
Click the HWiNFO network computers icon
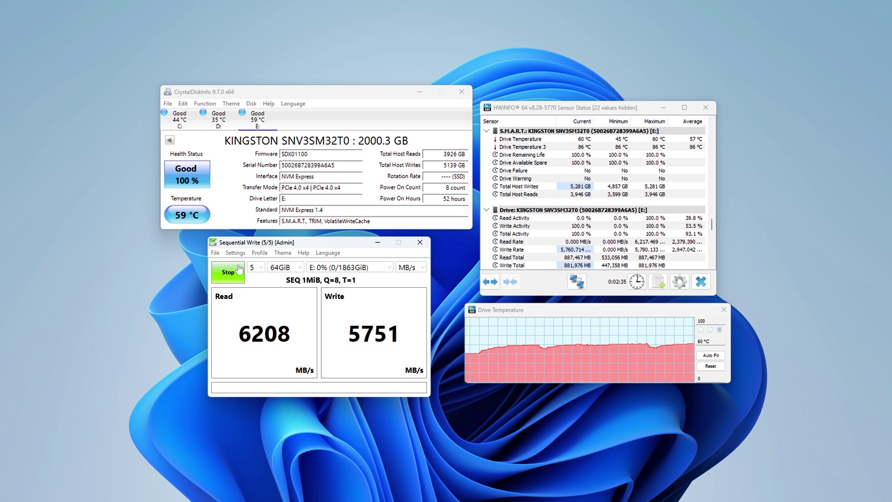click(576, 282)
